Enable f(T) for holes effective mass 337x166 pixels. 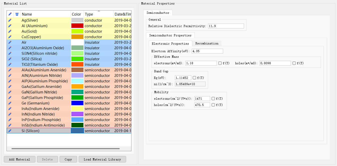294,63
